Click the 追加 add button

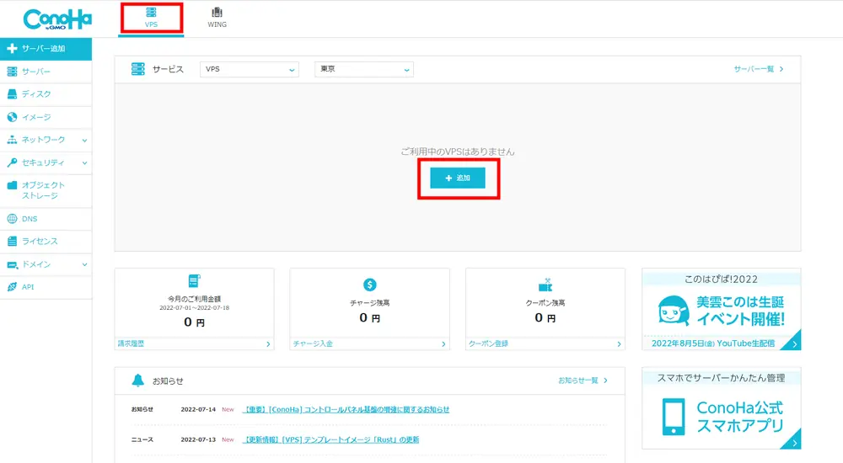[458, 178]
